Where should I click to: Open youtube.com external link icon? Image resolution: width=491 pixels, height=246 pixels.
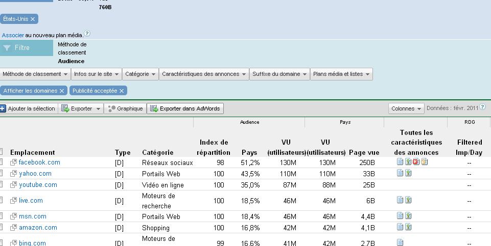point(13,185)
